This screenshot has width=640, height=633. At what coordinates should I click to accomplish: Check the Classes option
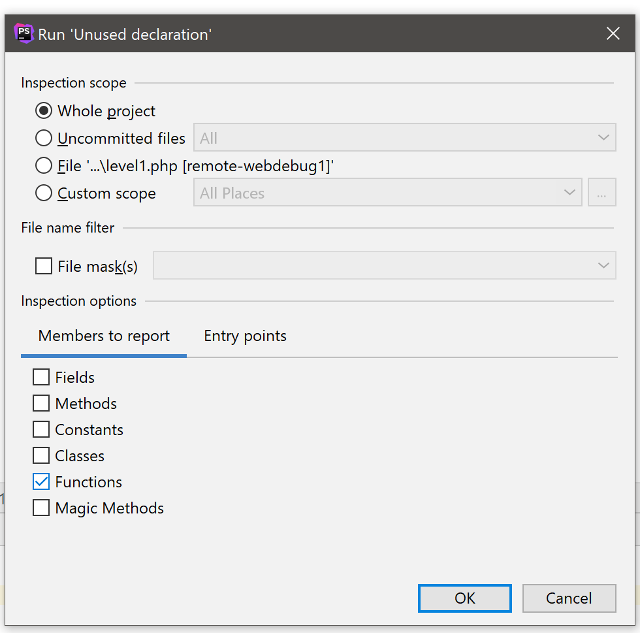(41, 456)
